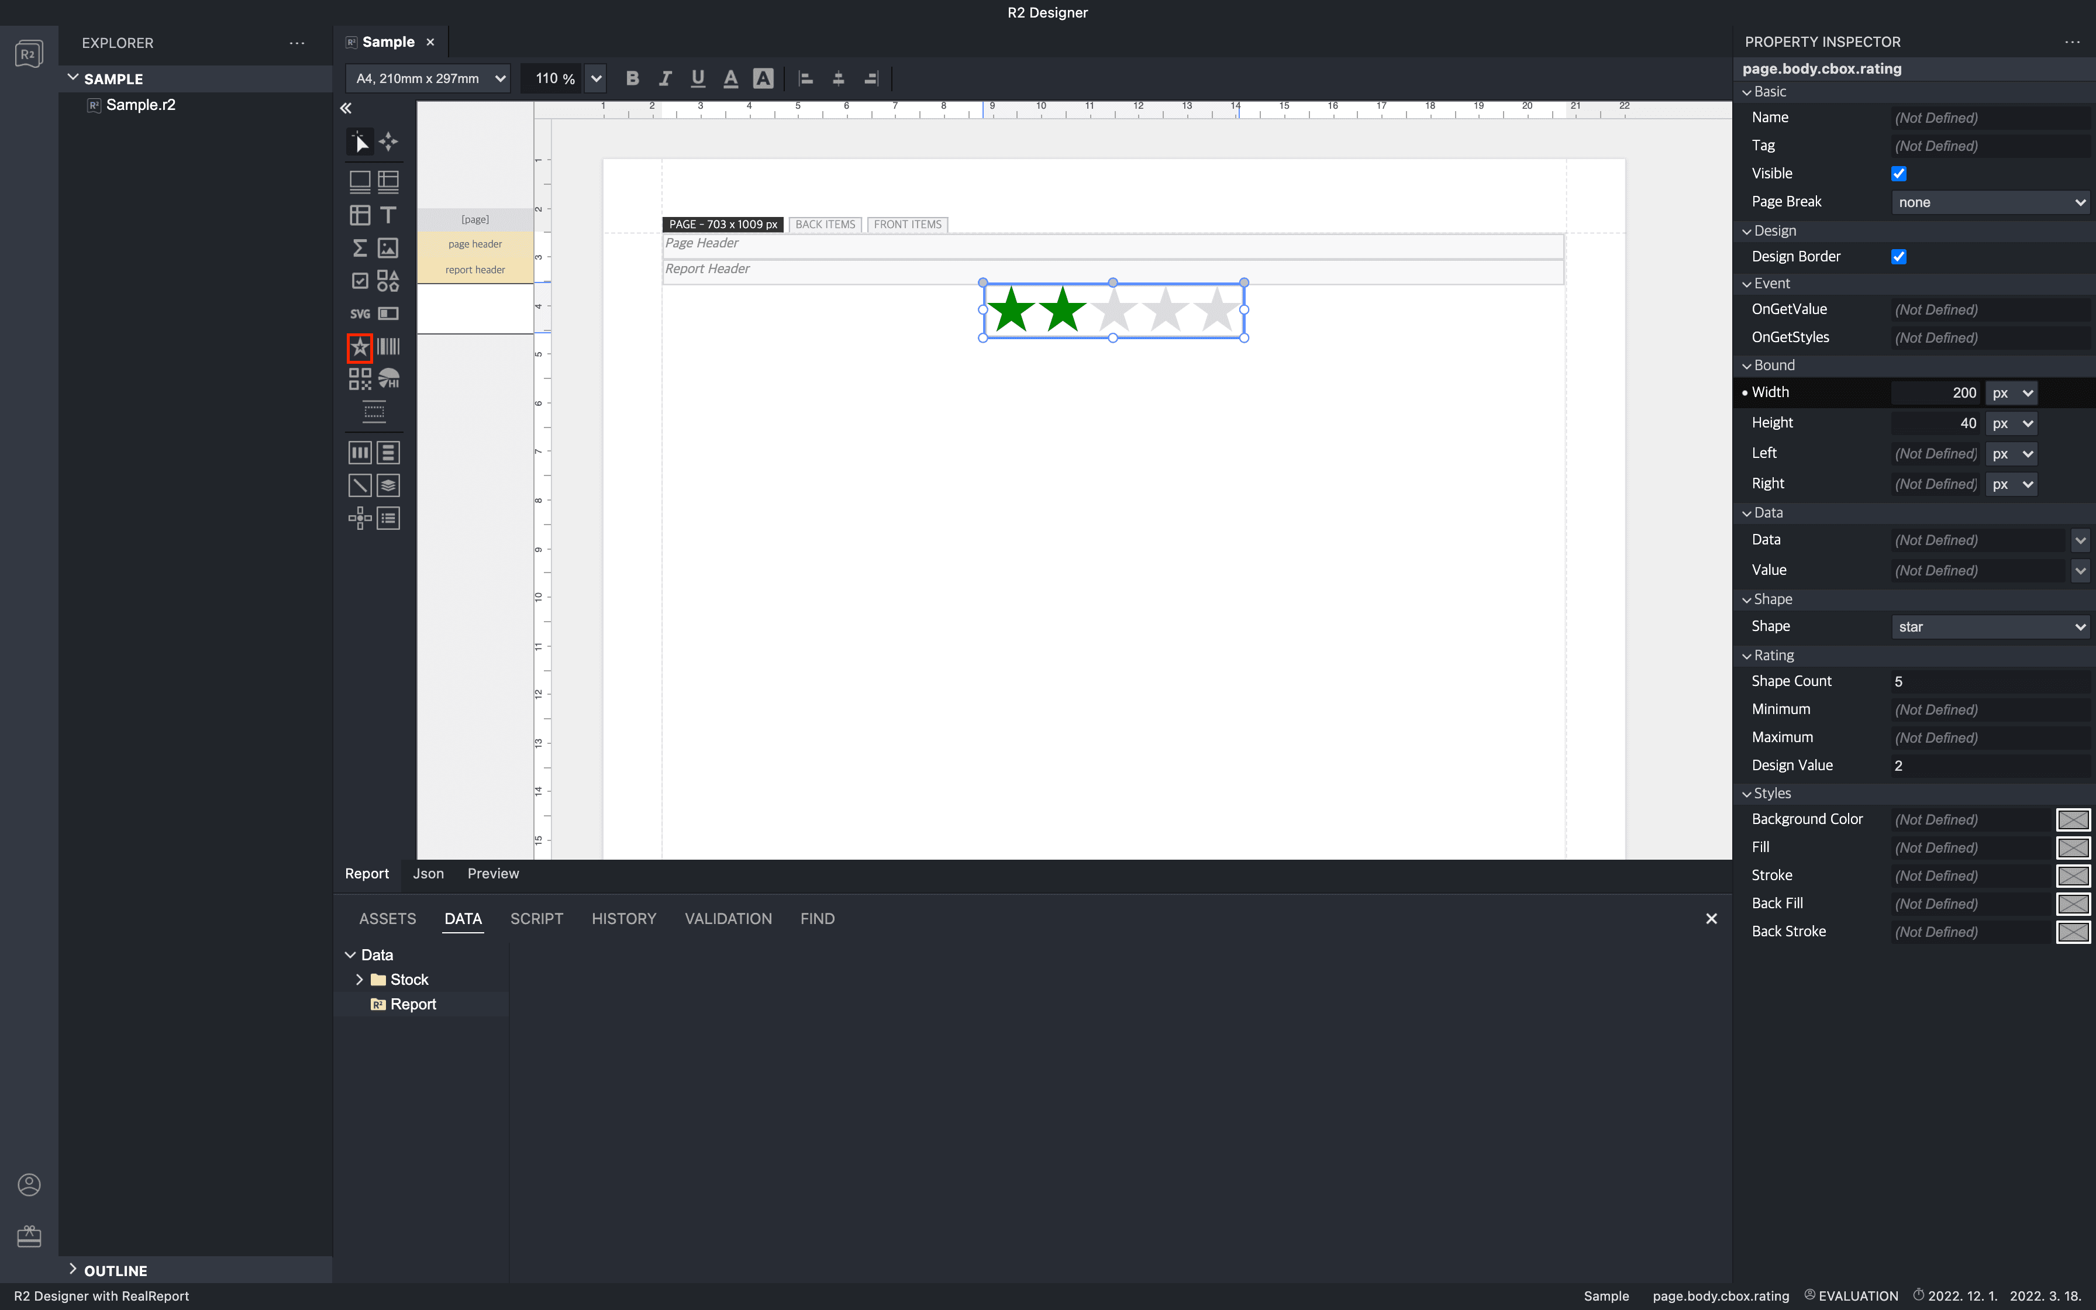The width and height of the screenshot is (2096, 1310).
Task: Open the Fill color swatch
Action: tap(2073, 847)
